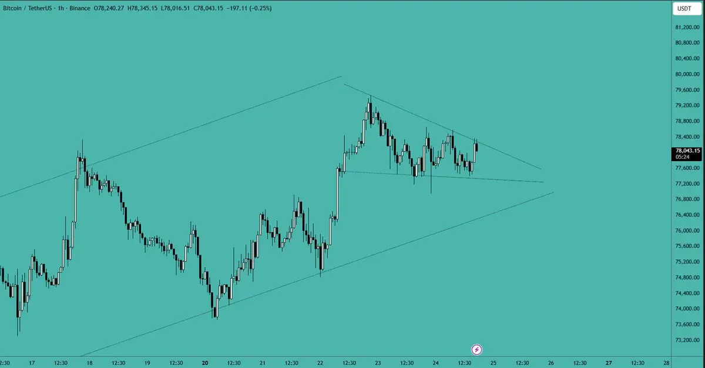Click the 74,800.00 price axis label
This screenshot has height=368, width=705.
coord(687,277)
